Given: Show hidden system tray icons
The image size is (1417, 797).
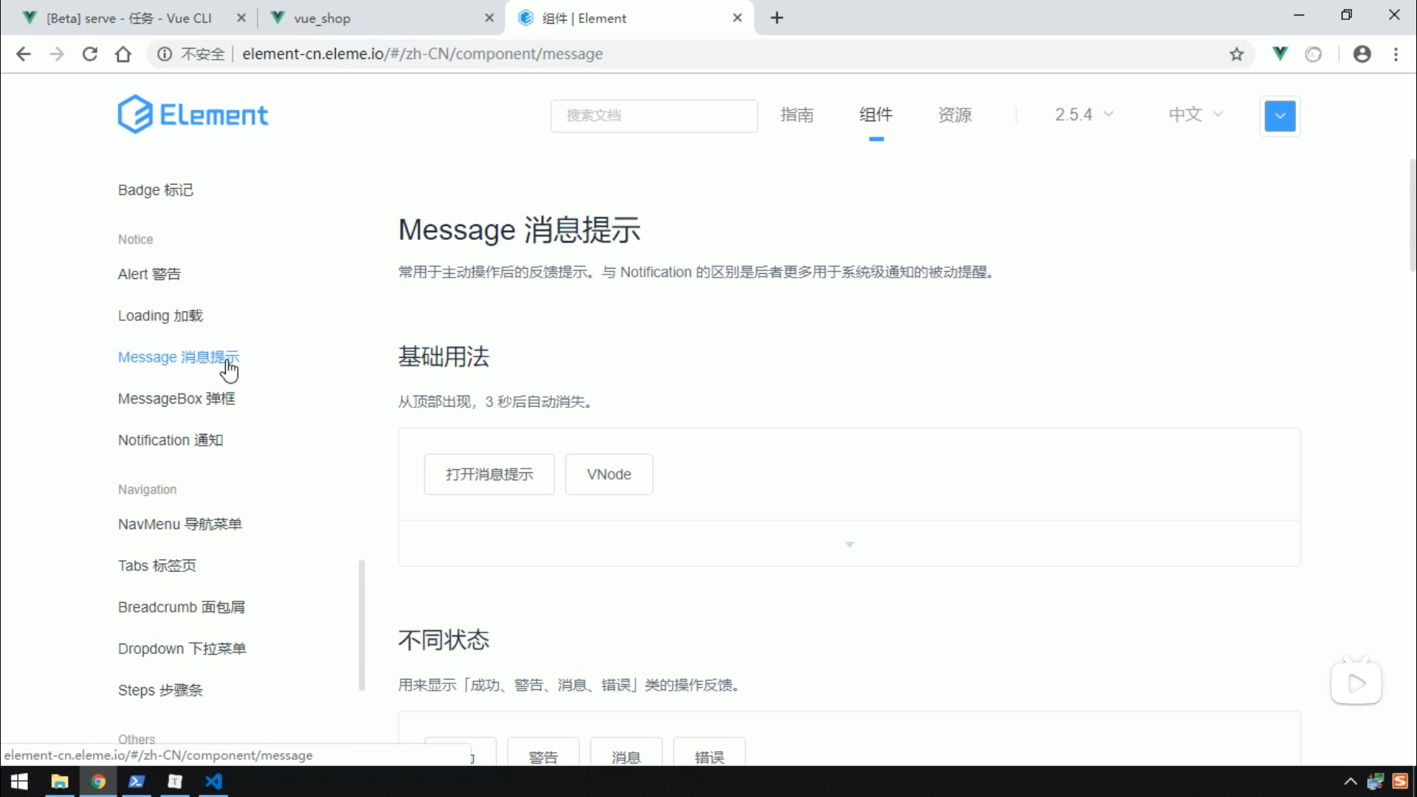Looking at the screenshot, I should pos(1351,782).
